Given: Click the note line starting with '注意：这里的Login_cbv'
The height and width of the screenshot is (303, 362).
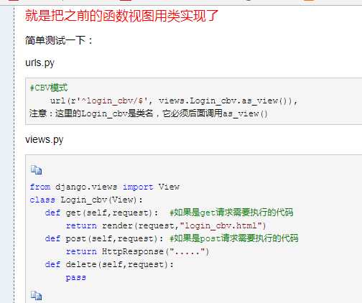Looking at the screenshot, I should click(x=149, y=113).
